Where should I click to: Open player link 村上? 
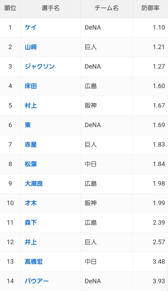tap(31, 105)
